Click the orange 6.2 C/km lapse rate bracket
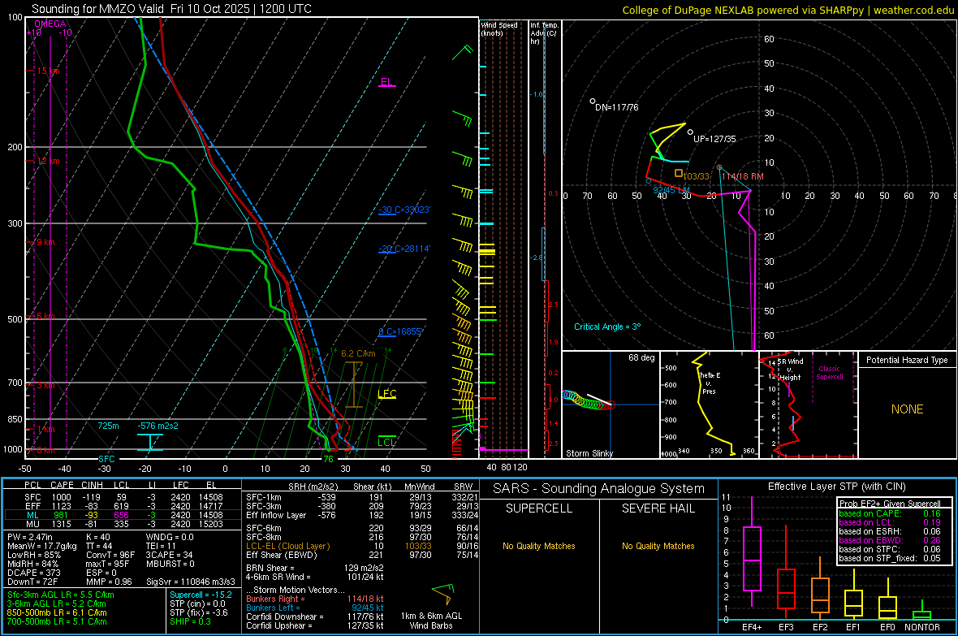958x636 pixels. pyautogui.click(x=354, y=385)
